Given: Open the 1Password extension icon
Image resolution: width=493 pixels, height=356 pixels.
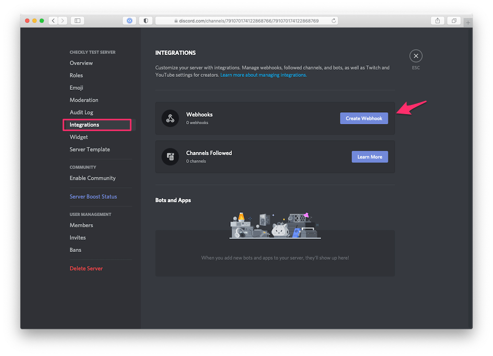Looking at the screenshot, I should (129, 21).
